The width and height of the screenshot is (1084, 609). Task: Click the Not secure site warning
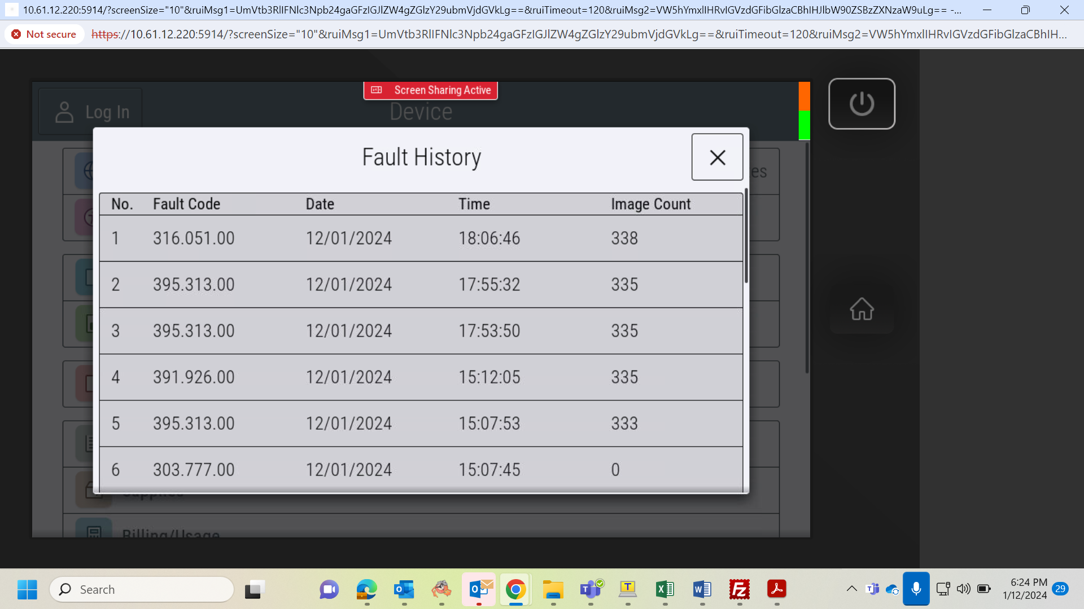coord(44,34)
